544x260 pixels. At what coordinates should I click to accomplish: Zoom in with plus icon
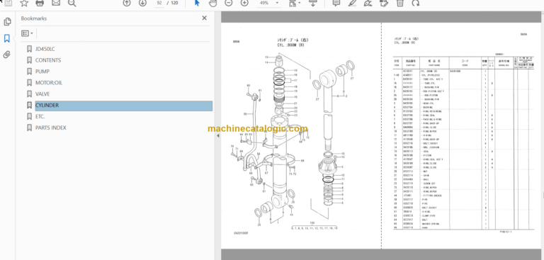[244, 3]
